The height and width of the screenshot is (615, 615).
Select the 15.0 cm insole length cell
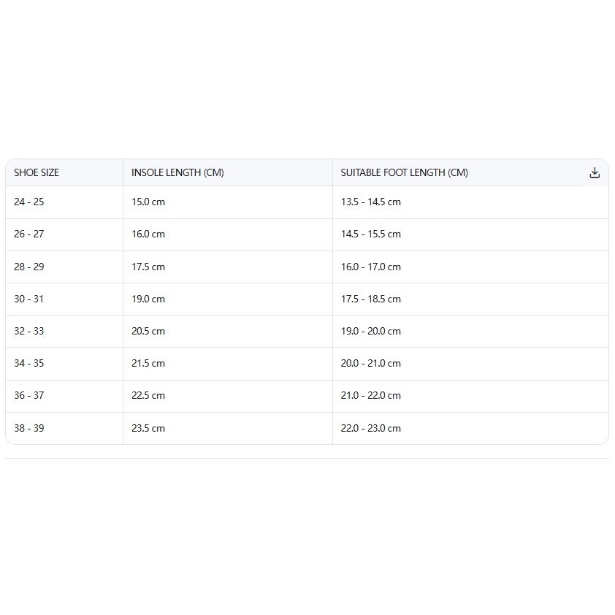227,202
